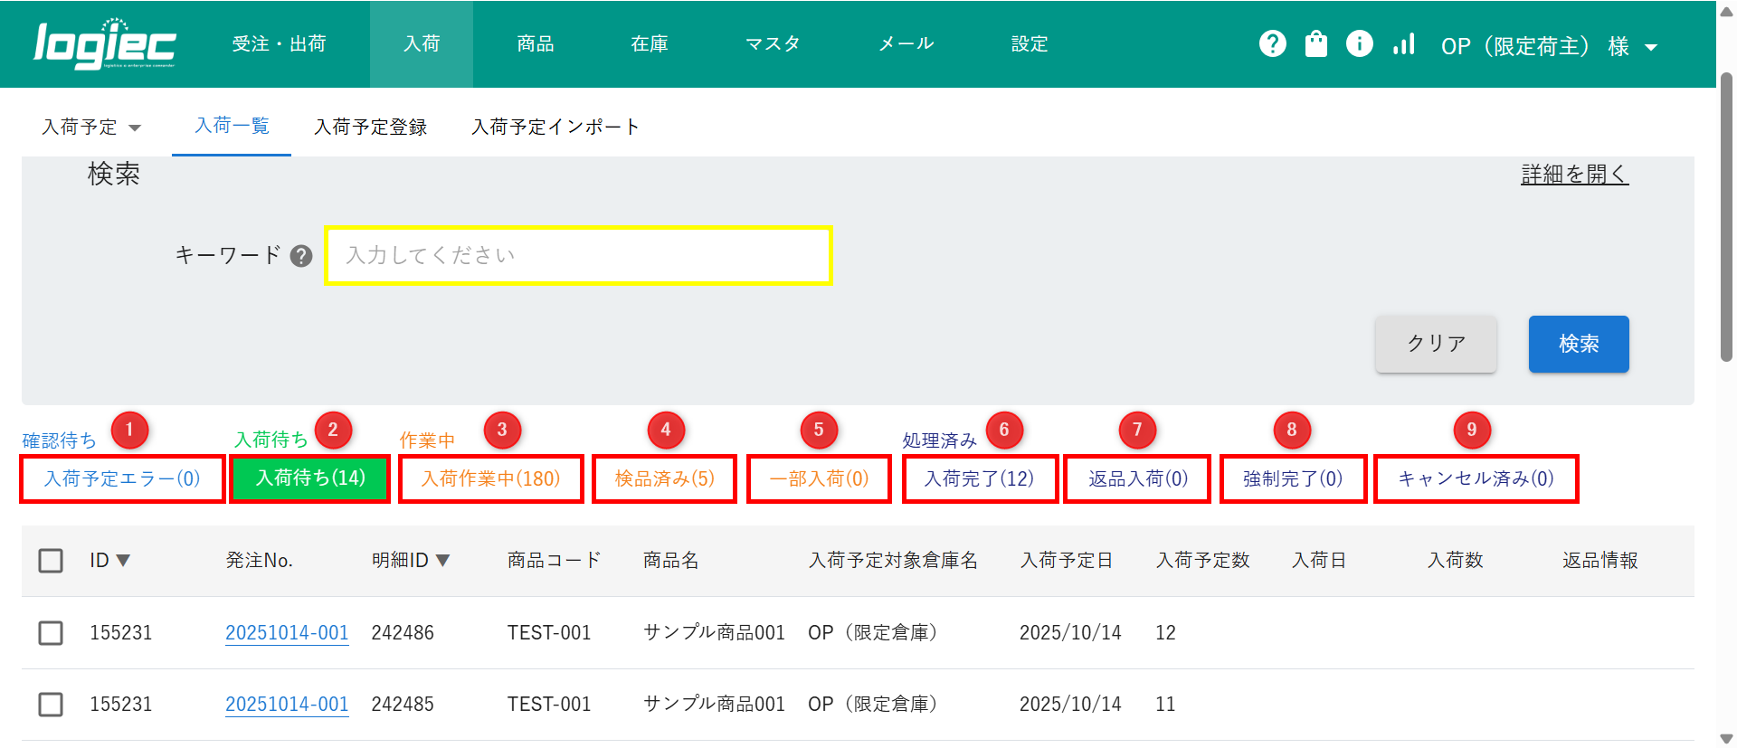Check the row with 明細ID 242485
Screen dimensions: 1737x748
[x=51, y=704]
